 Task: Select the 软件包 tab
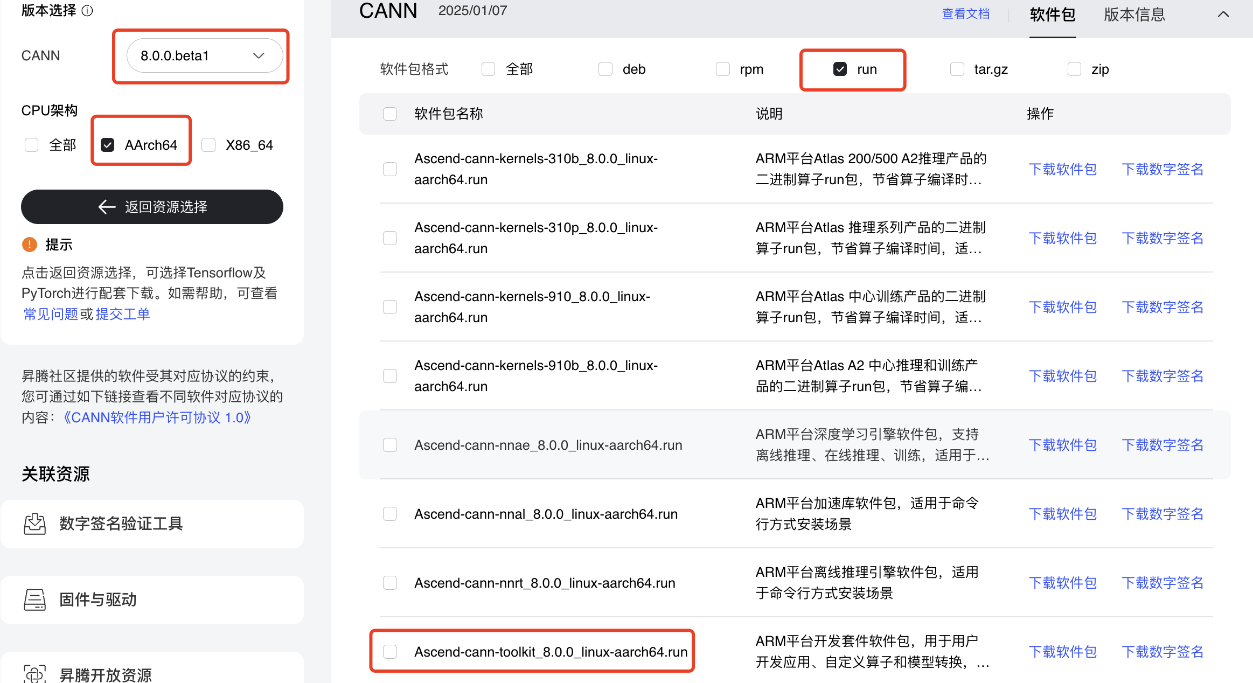1052,15
